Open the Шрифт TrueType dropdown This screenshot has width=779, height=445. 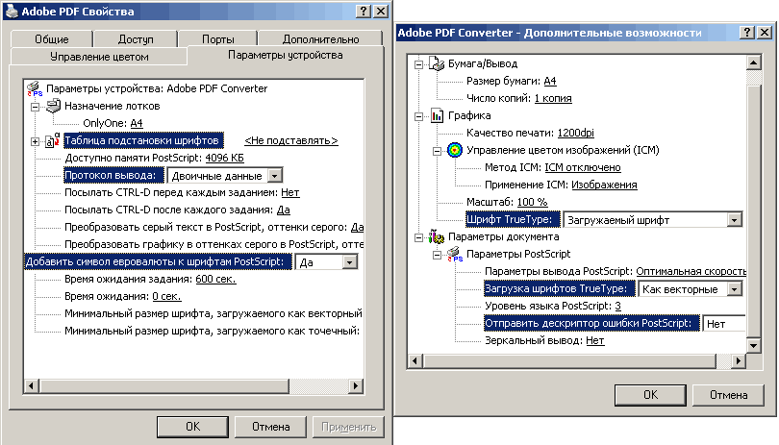coord(735,220)
